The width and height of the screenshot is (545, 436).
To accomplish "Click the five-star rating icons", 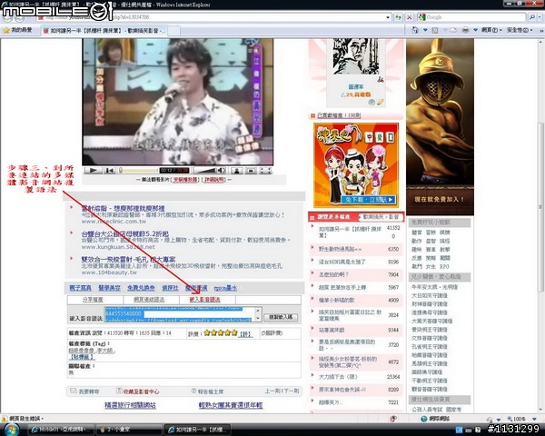I will pos(221,333).
